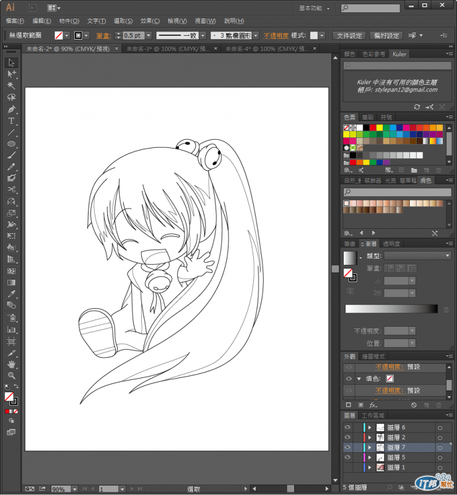Screen dimensions: 457x495
Task: Toggle visibility of 圖層 2
Action: point(347,437)
